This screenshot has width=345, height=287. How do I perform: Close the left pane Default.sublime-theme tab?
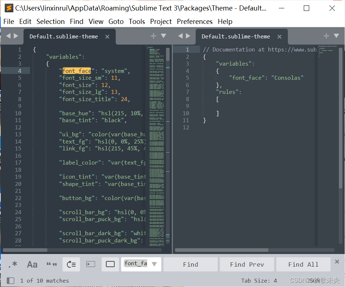pos(107,37)
